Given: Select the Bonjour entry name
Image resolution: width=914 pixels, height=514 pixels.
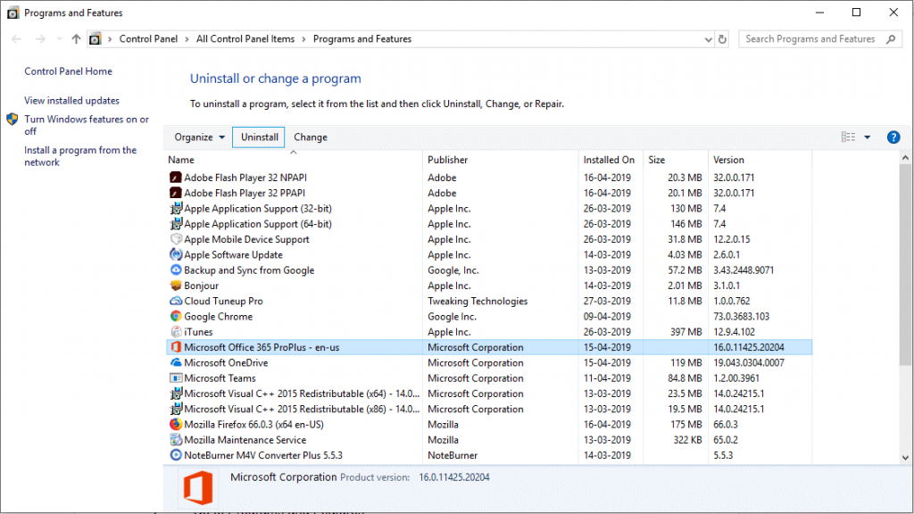Looking at the screenshot, I should point(201,286).
